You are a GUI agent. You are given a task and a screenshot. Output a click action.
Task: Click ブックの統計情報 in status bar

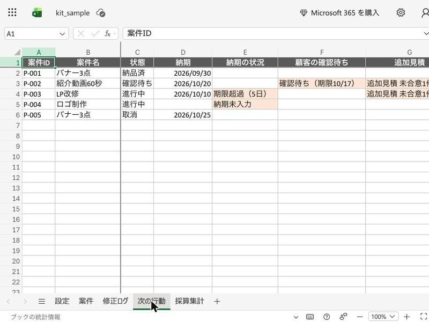click(x=35, y=317)
